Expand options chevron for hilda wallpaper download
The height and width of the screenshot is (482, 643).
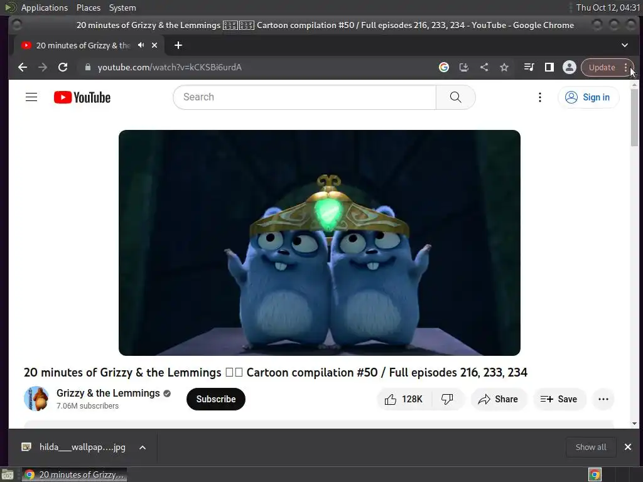(143, 447)
